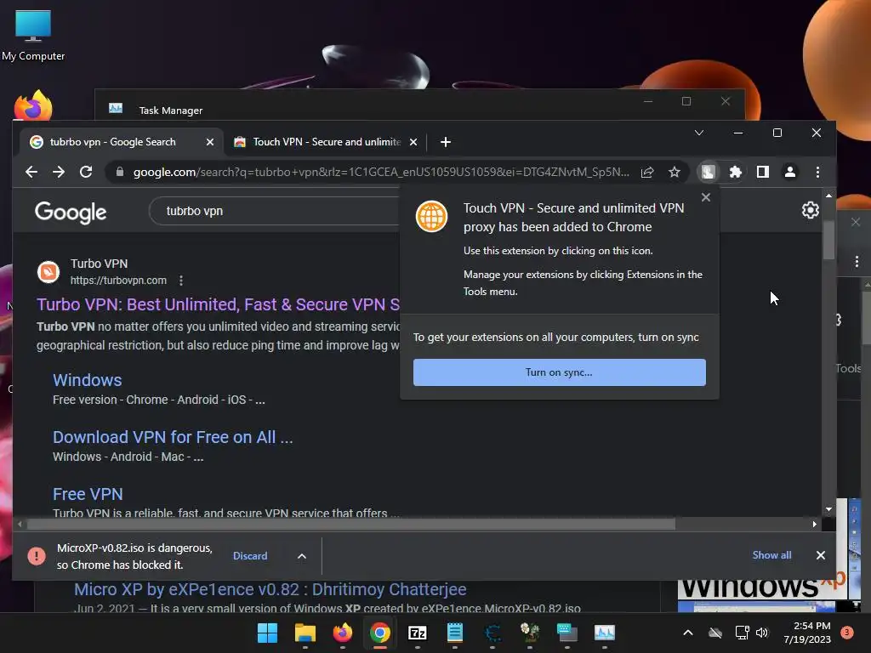
Task: Open Notepad from the taskbar
Action: pyautogui.click(x=455, y=633)
